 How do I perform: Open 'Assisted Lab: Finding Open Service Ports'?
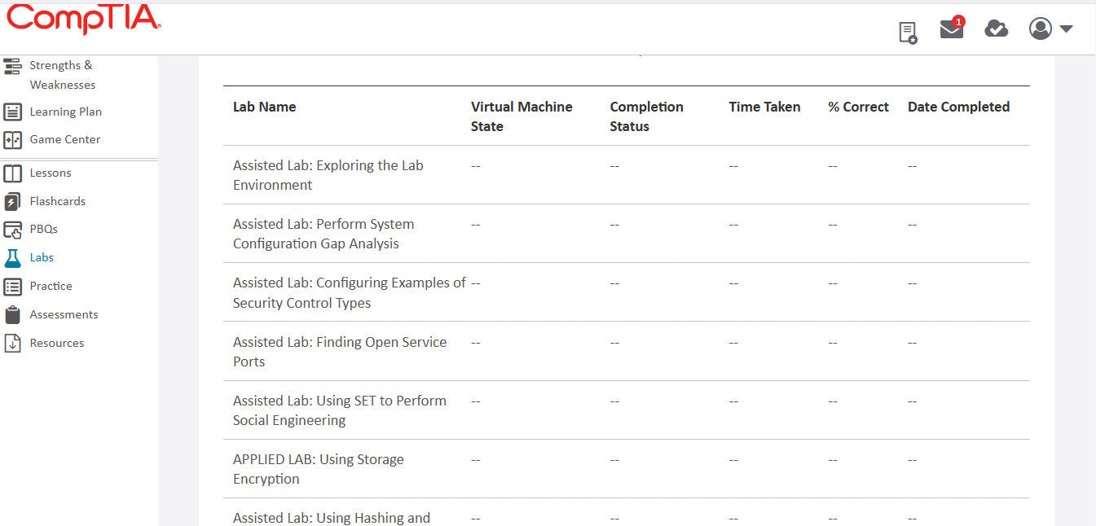[x=339, y=351]
